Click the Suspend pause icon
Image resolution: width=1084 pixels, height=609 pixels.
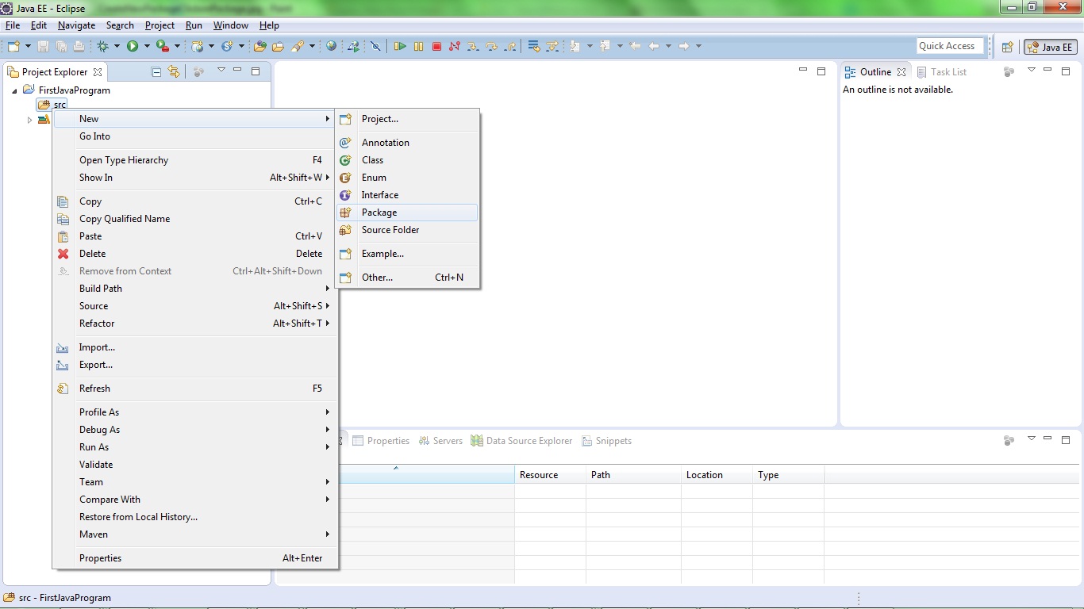(418, 47)
